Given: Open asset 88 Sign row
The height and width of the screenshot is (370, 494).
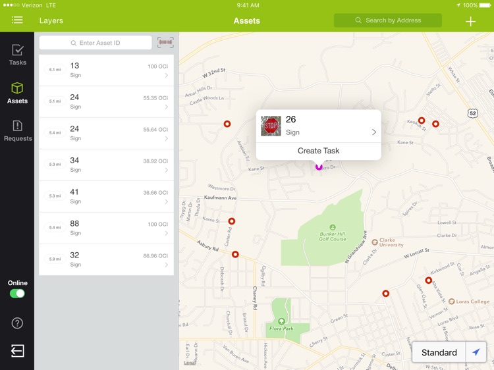Looking at the screenshot, I should 106,228.
